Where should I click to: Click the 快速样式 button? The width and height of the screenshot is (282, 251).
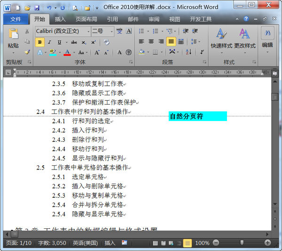click(221, 41)
